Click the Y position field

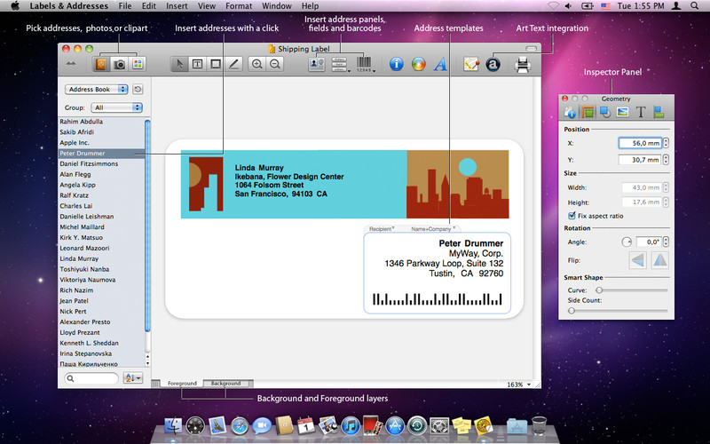(640, 160)
